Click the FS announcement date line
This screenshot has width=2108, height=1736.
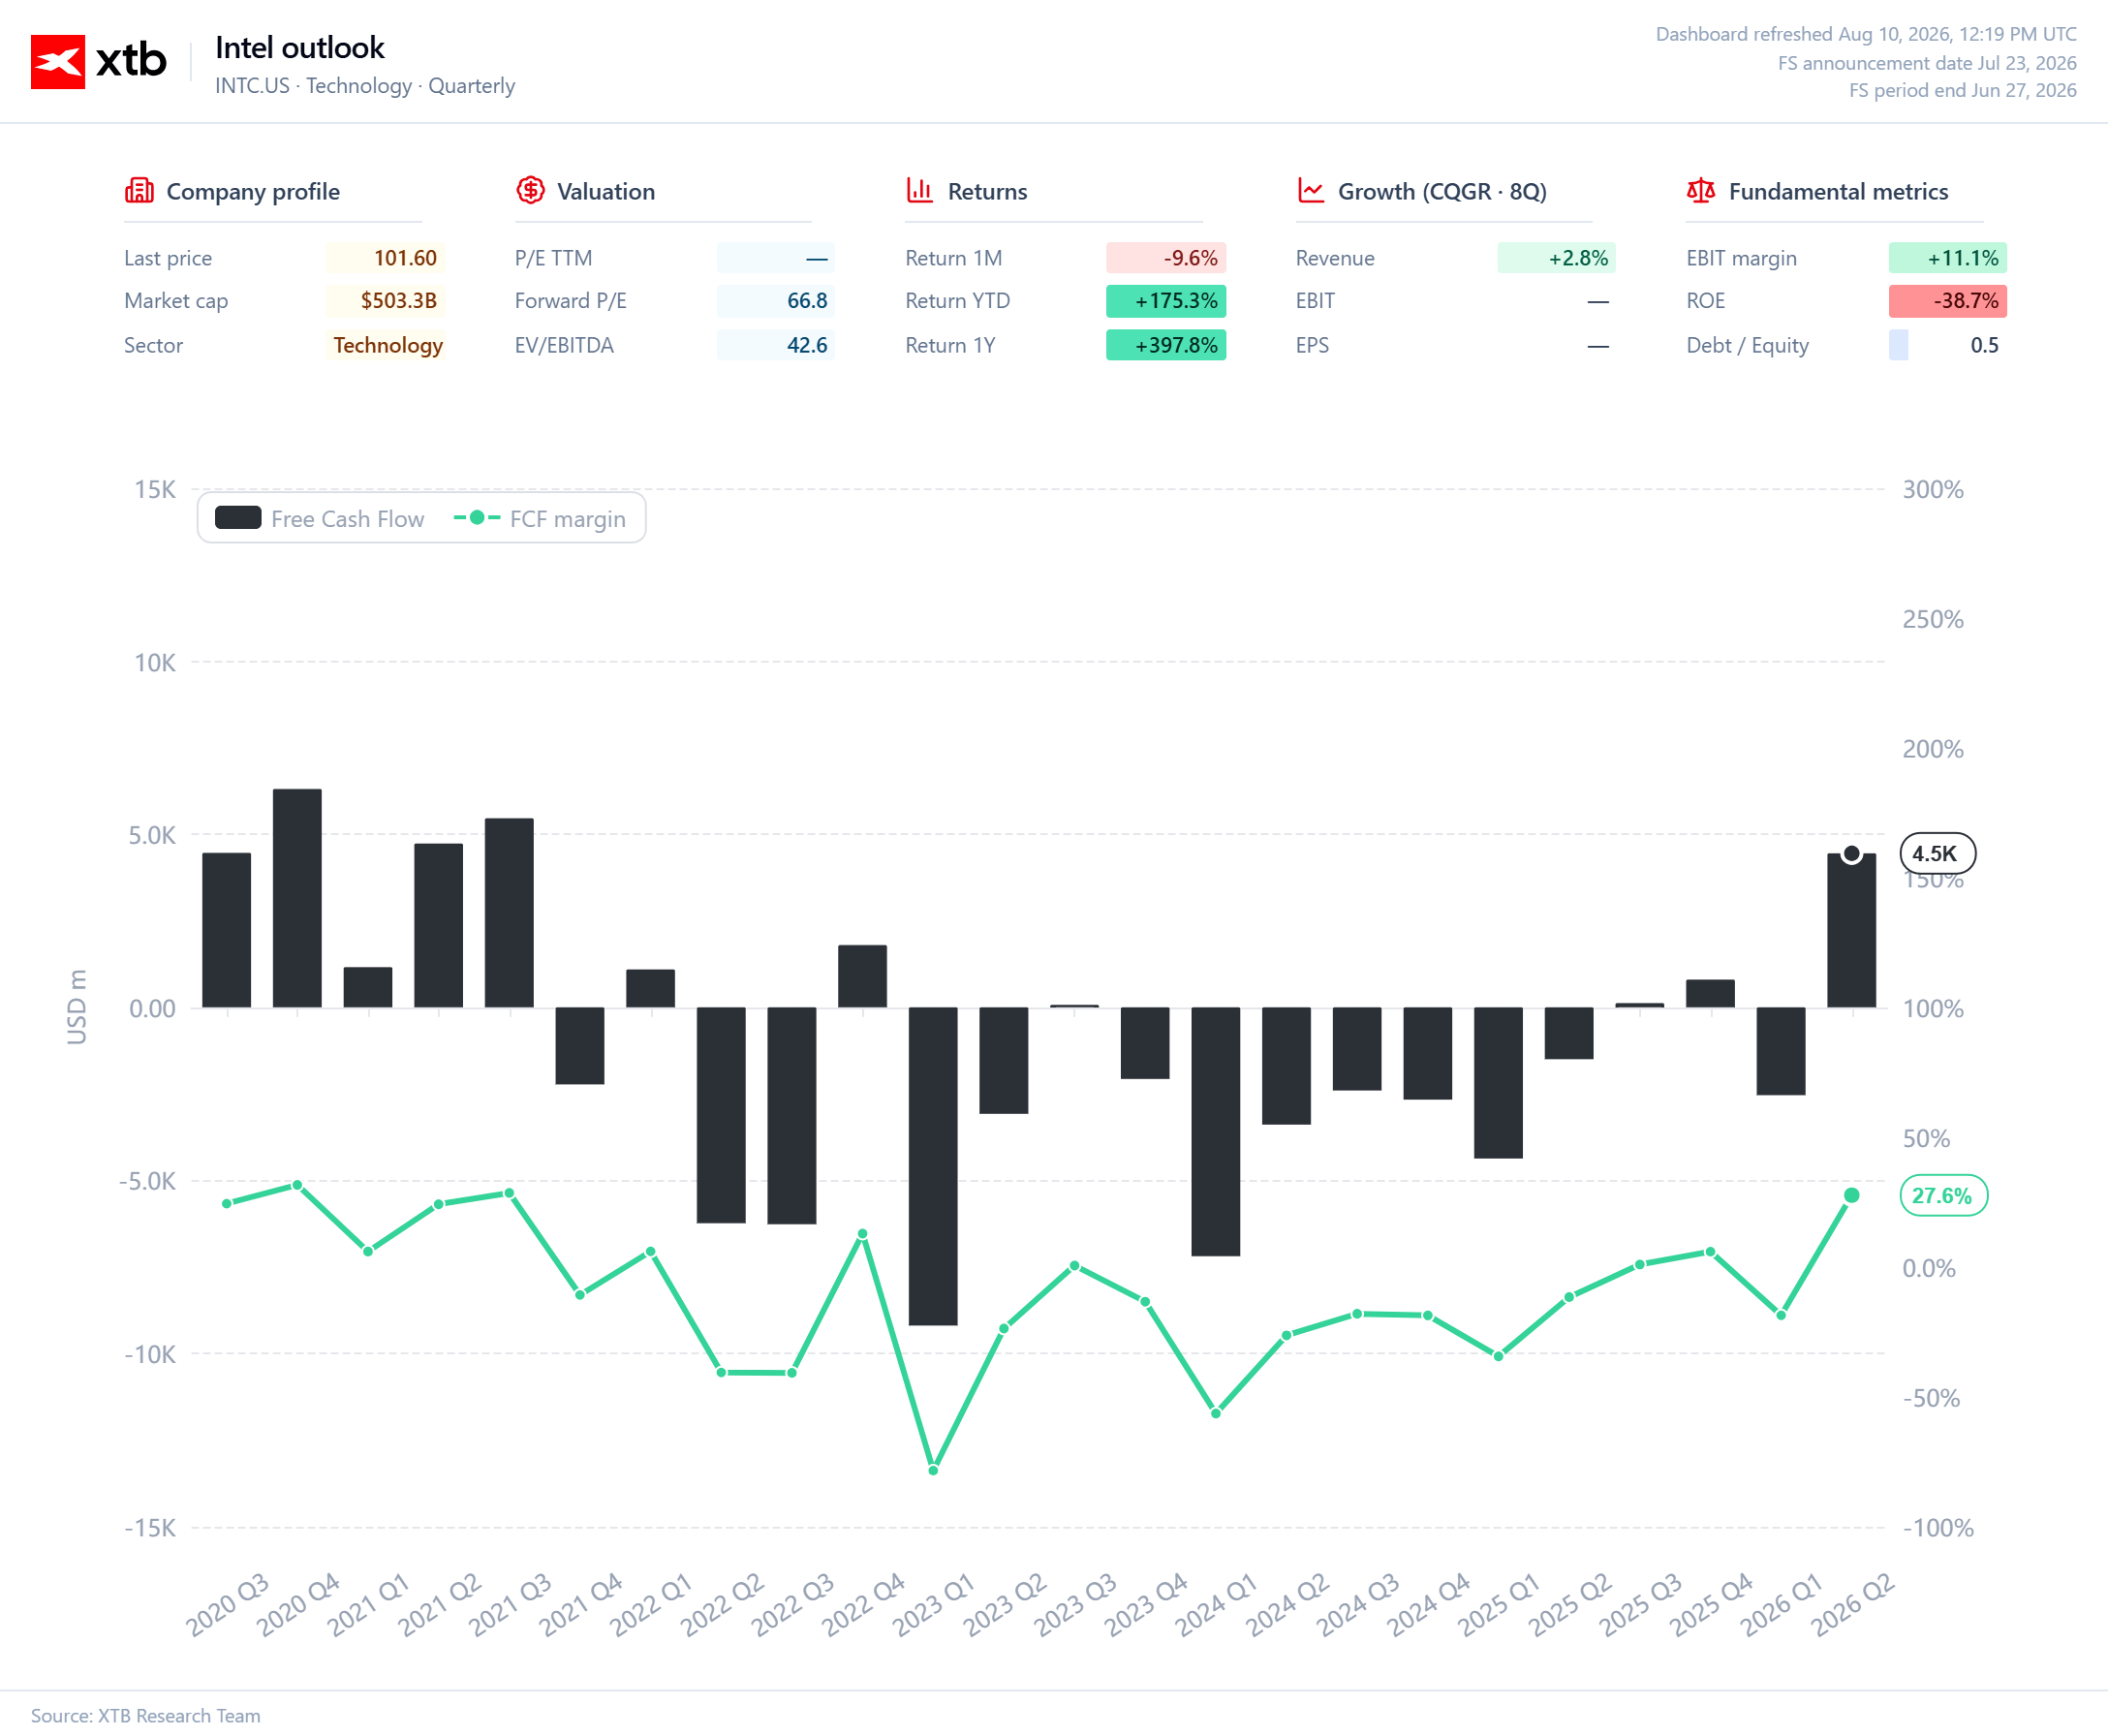[x=1927, y=63]
